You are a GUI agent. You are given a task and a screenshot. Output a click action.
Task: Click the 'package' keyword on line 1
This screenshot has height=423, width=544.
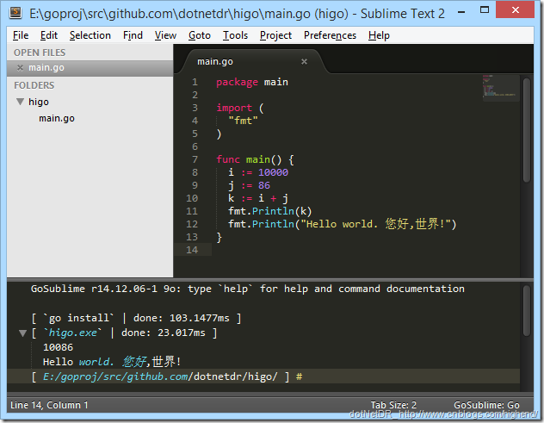point(238,82)
